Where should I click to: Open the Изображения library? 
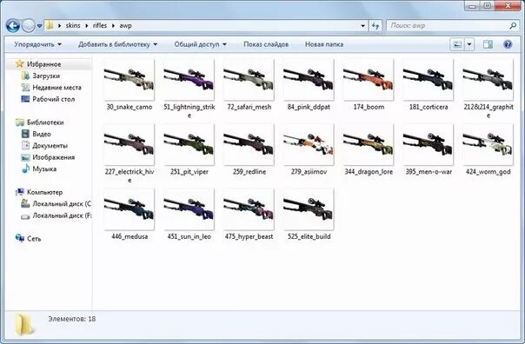(54, 157)
